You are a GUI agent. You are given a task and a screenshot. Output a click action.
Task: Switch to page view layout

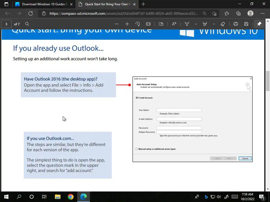161,24
